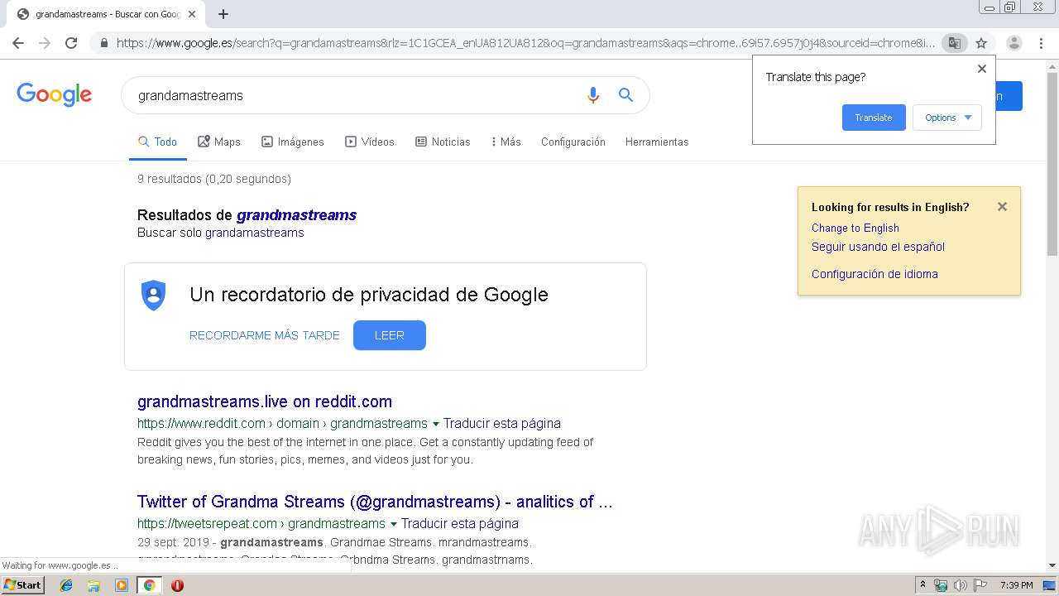This screenshot has height=596, width=1059.
Task: Click the translate icon in address bar
Action: [954, 43]
